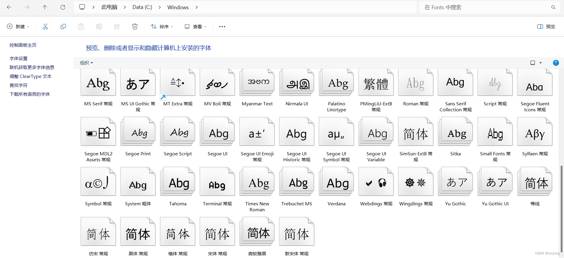Select the Tahoma font thumbnail
Screen dimensions: 564x258
coord(178,182)
